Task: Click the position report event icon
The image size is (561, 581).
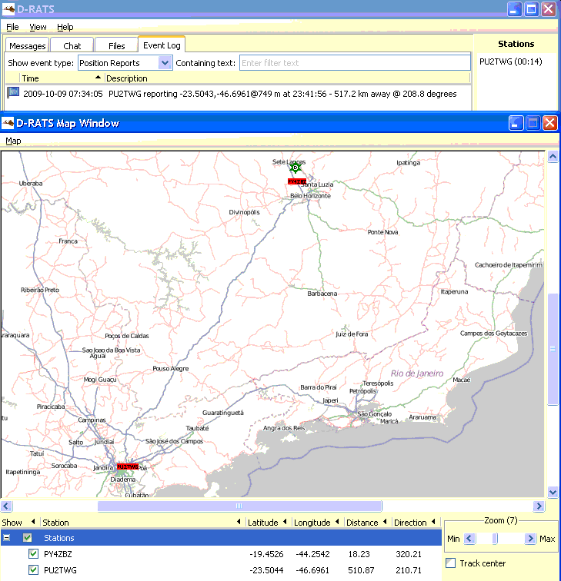Action: (x=13, y=93)
